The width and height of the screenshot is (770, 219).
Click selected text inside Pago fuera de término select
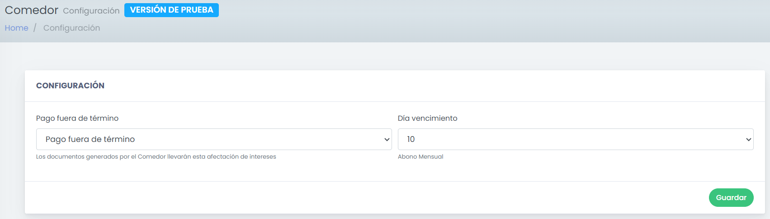click(90, 139)
